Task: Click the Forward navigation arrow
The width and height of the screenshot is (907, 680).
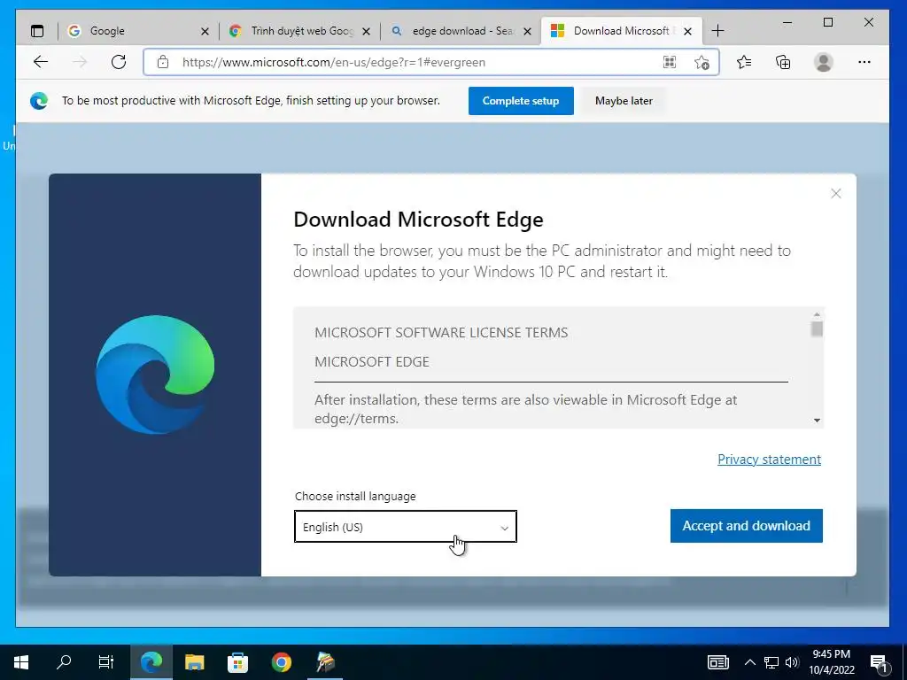Action: [80, 62]
